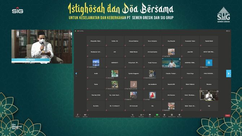Open Breakout Rooms from the toolbar
This screenshot has width=242, height=136.
pos(172,115)
